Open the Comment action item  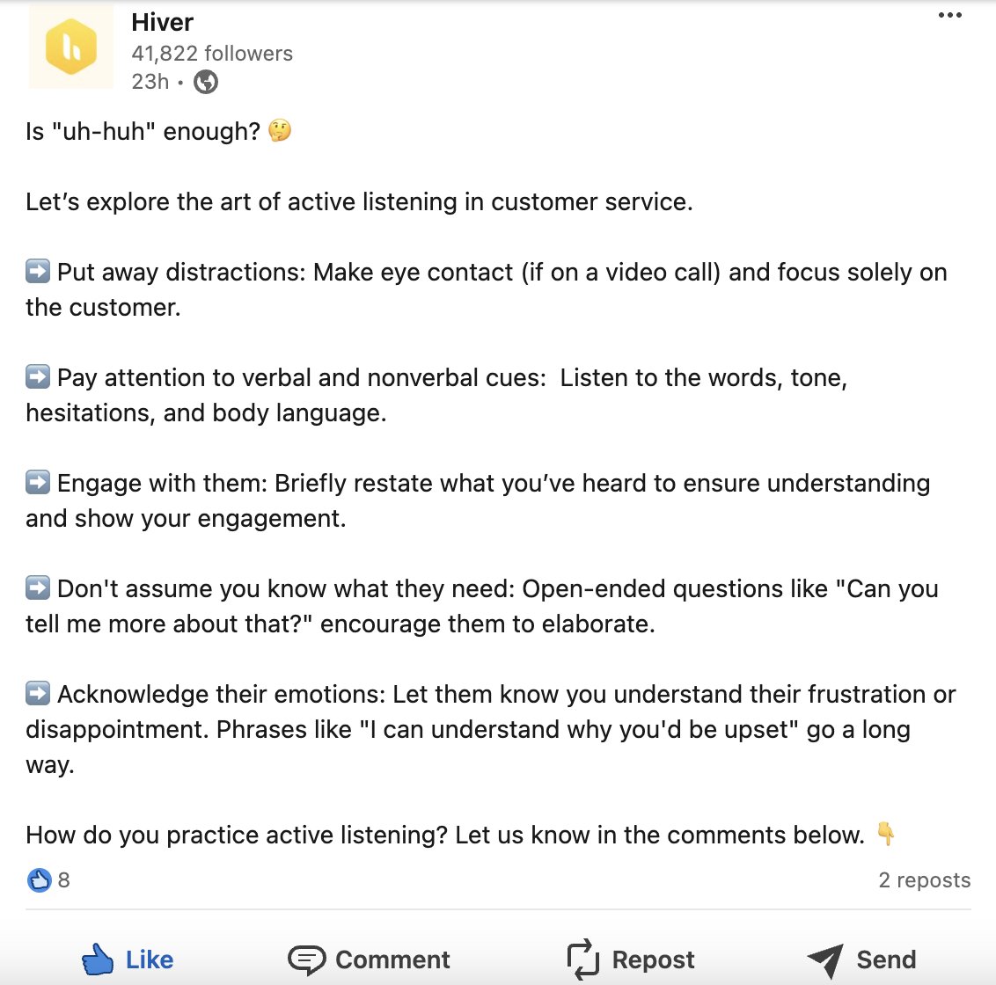point(369,959)
